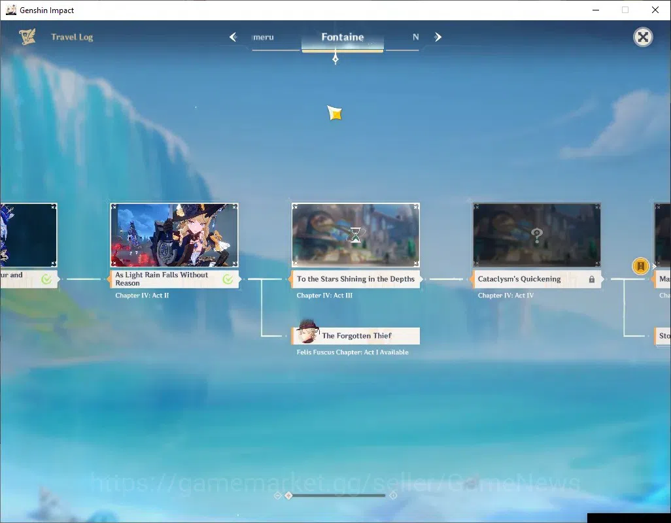The height and width of the screenshot is (523, 671).
Task: Switch to the Sumeru region tab
Action: coord(263,37)
